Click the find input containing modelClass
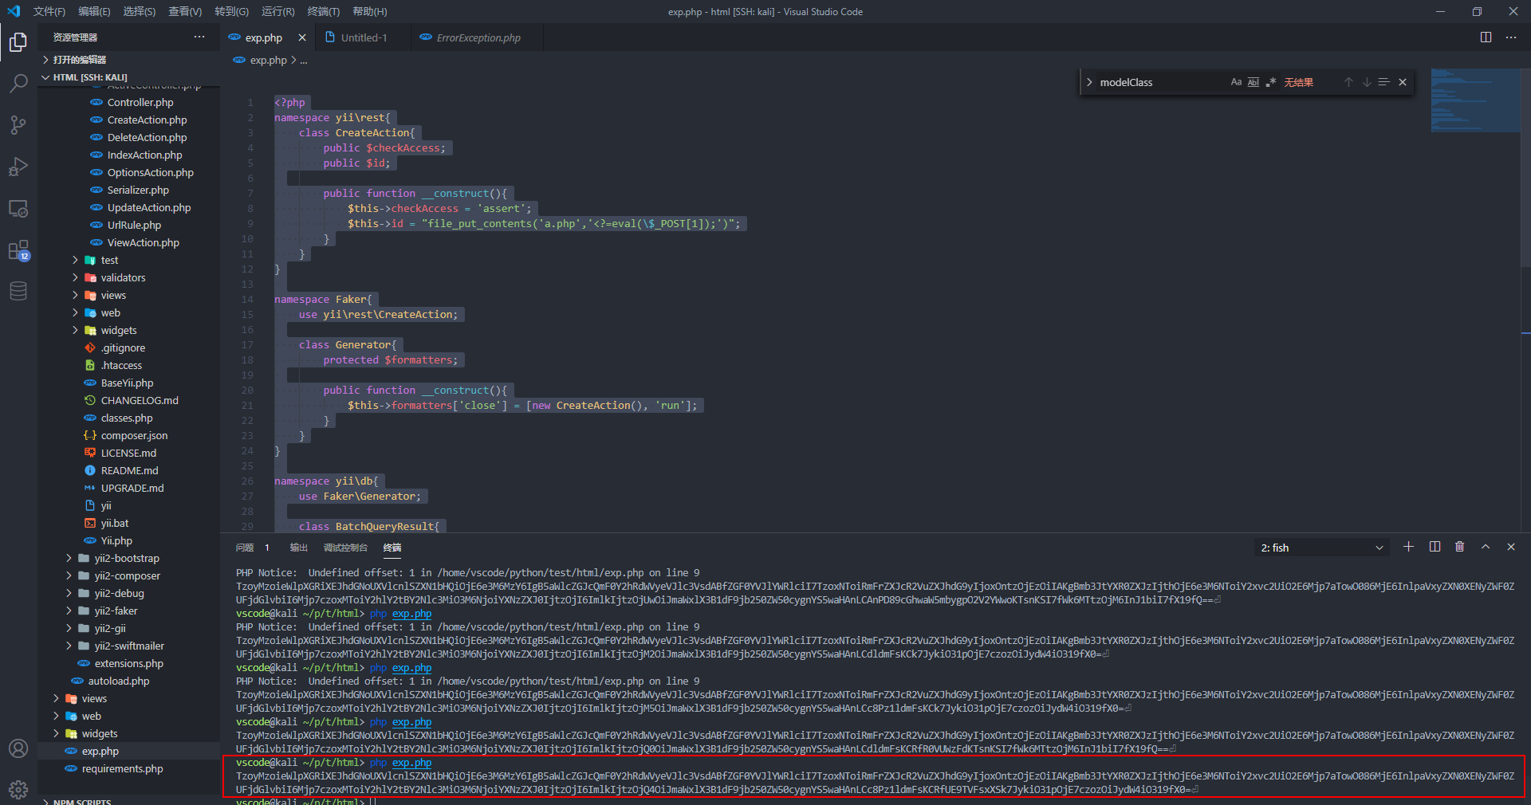Image resolution: width=1531 pixels, height=805 pixels. coord(1161,82)
